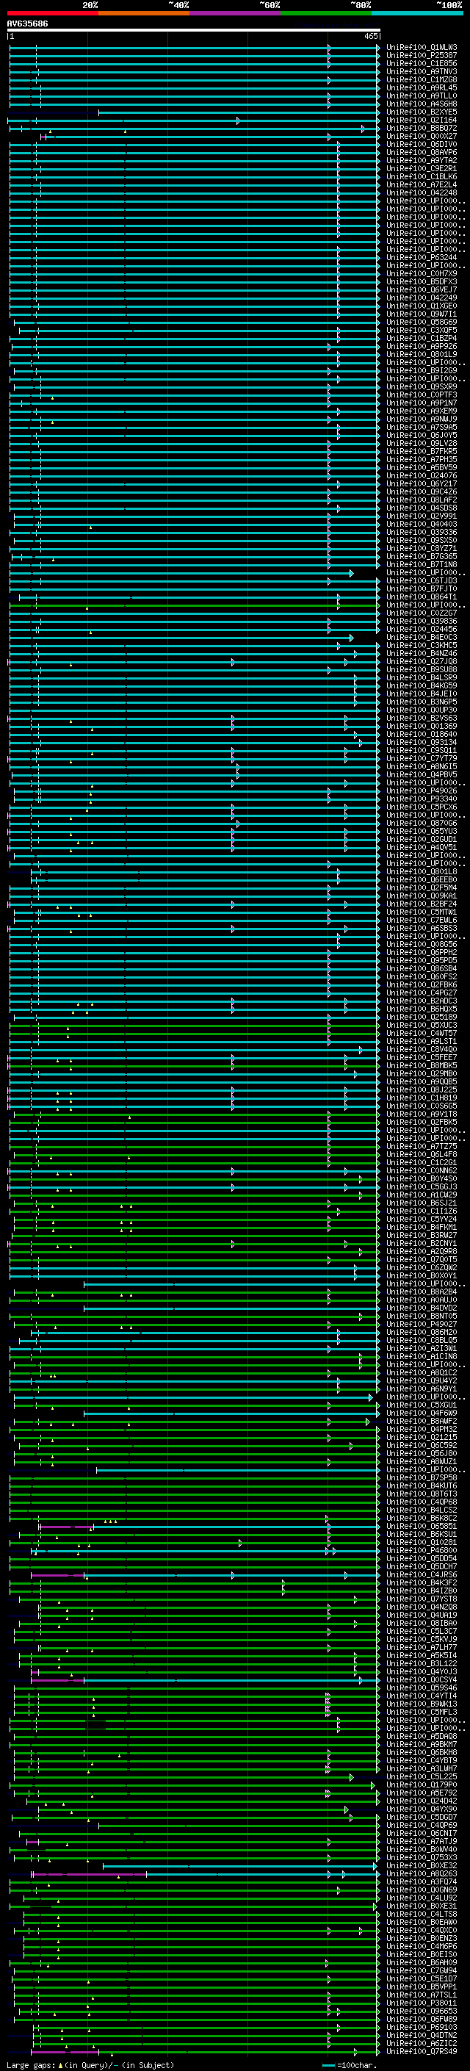Select label UniRef100_B2XYE5
The width and height of the screenshot is (470, 2071).
[422, 112]
